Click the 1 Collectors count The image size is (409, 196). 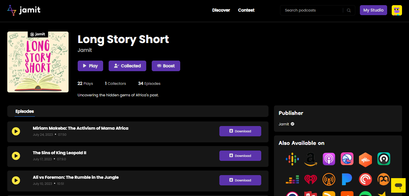coord(115,83)
